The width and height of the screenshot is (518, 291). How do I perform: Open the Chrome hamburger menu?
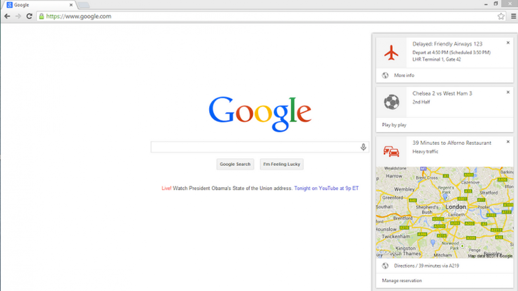[513, 16]
